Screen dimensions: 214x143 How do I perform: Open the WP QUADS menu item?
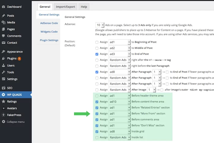pos(14,95)
